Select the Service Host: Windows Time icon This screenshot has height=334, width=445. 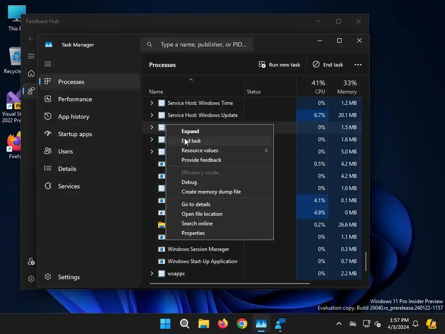[162, 103]
